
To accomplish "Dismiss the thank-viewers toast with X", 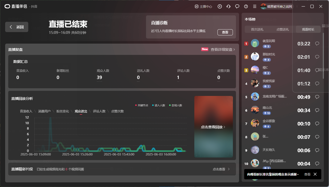I will (x=315, y=174).
